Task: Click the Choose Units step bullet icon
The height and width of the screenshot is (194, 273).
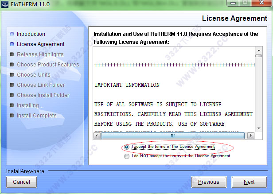Action: pyautogui.click(x=12, y=75)
